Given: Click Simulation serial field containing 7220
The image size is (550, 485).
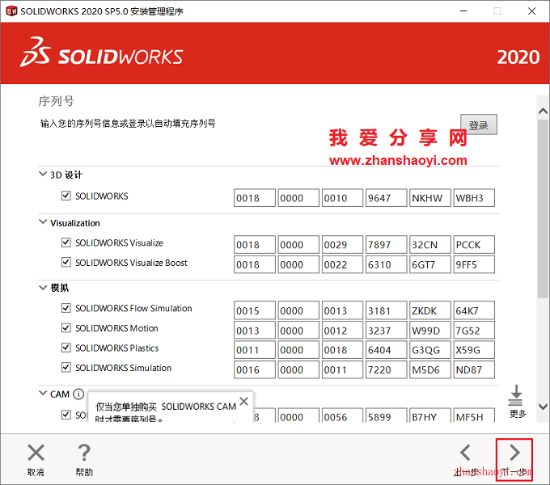Looking at the screenshot, I should tap(386, 369).
